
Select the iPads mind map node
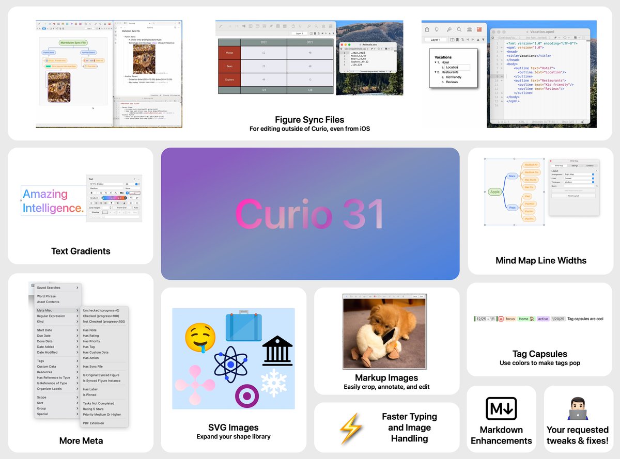[512, 208]
